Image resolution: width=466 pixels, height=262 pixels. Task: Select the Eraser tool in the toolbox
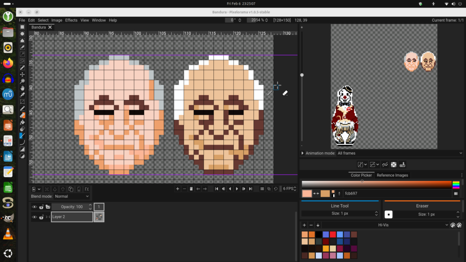point(22,115)
